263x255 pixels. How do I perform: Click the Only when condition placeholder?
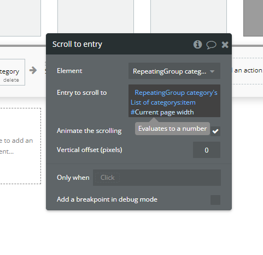(107, 178)
